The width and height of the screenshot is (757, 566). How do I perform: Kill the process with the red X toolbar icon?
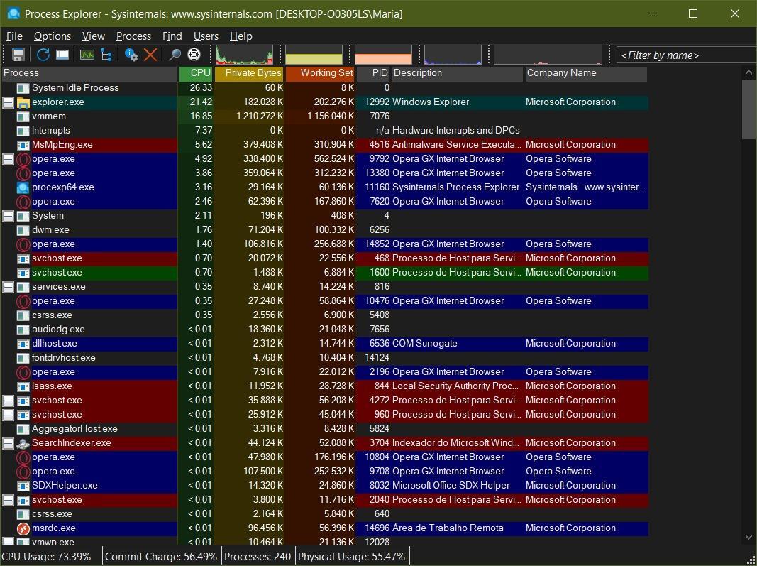(150, 55)
